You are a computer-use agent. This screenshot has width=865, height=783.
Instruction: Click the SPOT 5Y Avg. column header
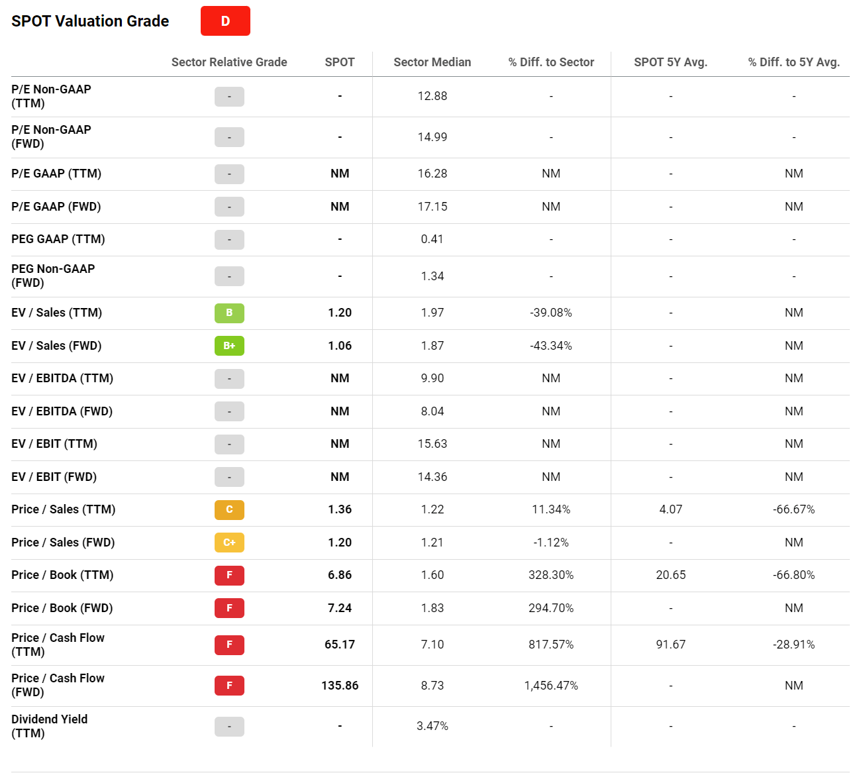[x=671, y=62]
